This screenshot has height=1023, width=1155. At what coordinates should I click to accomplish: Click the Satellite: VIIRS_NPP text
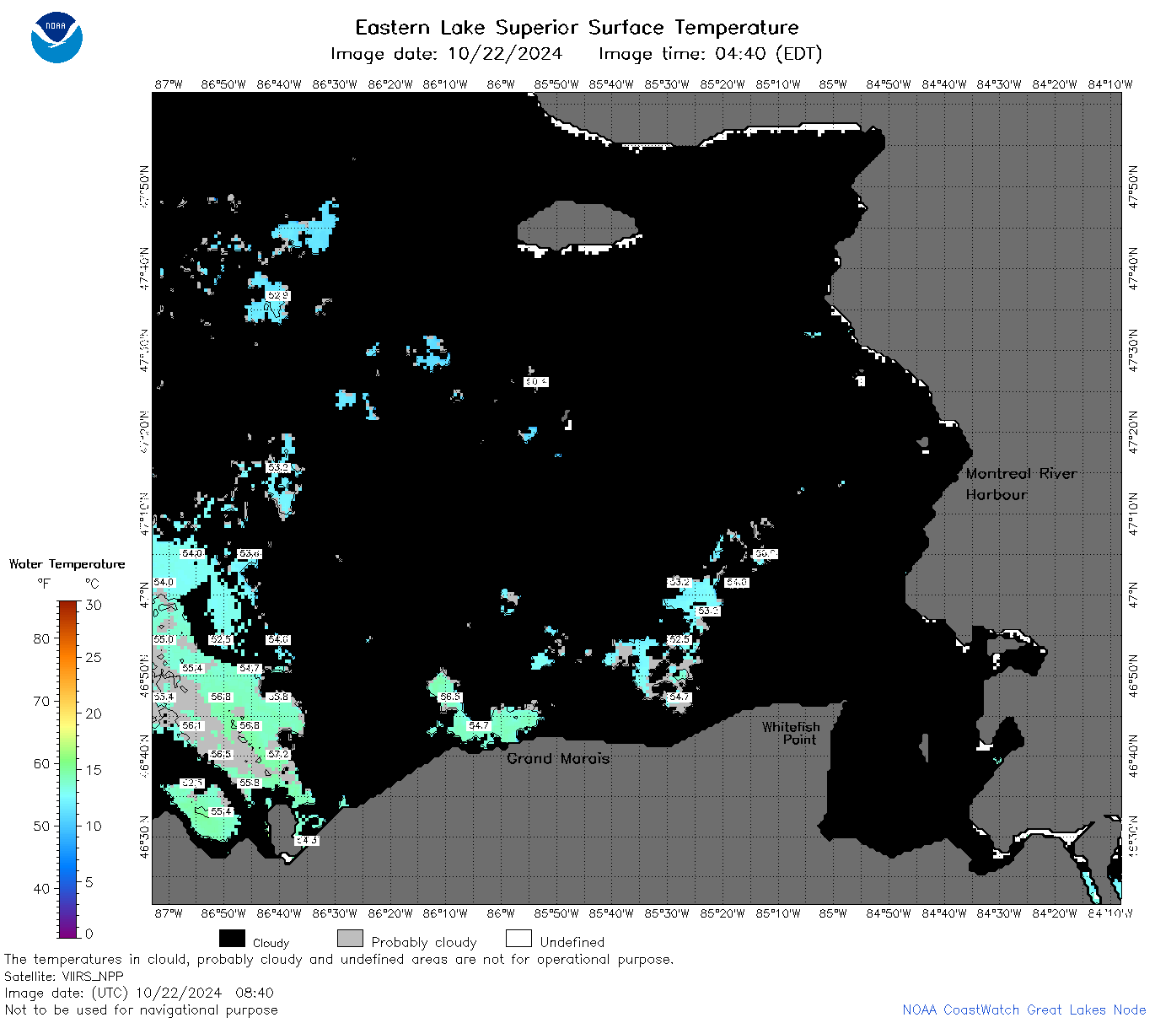[64, 976]
